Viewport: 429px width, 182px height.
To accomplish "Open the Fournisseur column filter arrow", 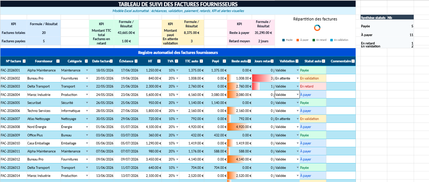I will pos(59,61).
